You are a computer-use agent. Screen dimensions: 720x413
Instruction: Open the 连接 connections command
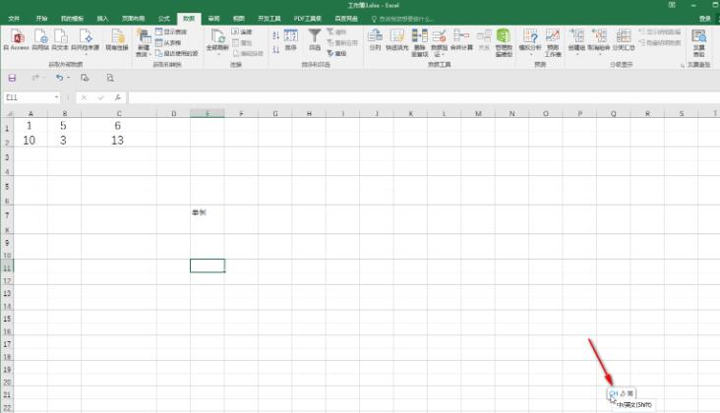pyautogui.click(x=242, y=31)
